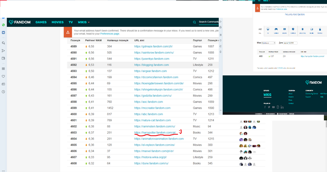Open Instagram icon in Fandom footer

pyautogui.click(x=278, y=107)
